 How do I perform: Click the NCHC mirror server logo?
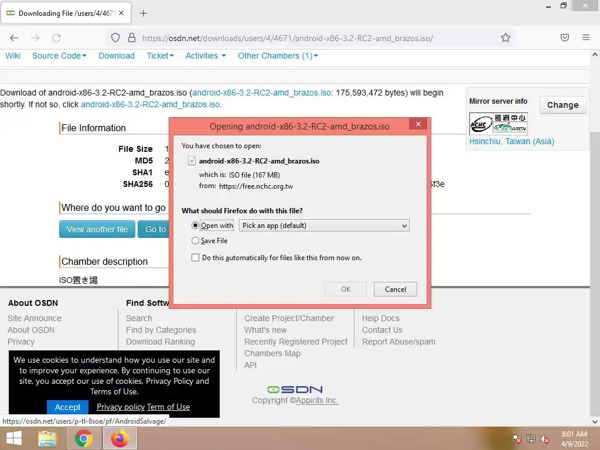498,124
